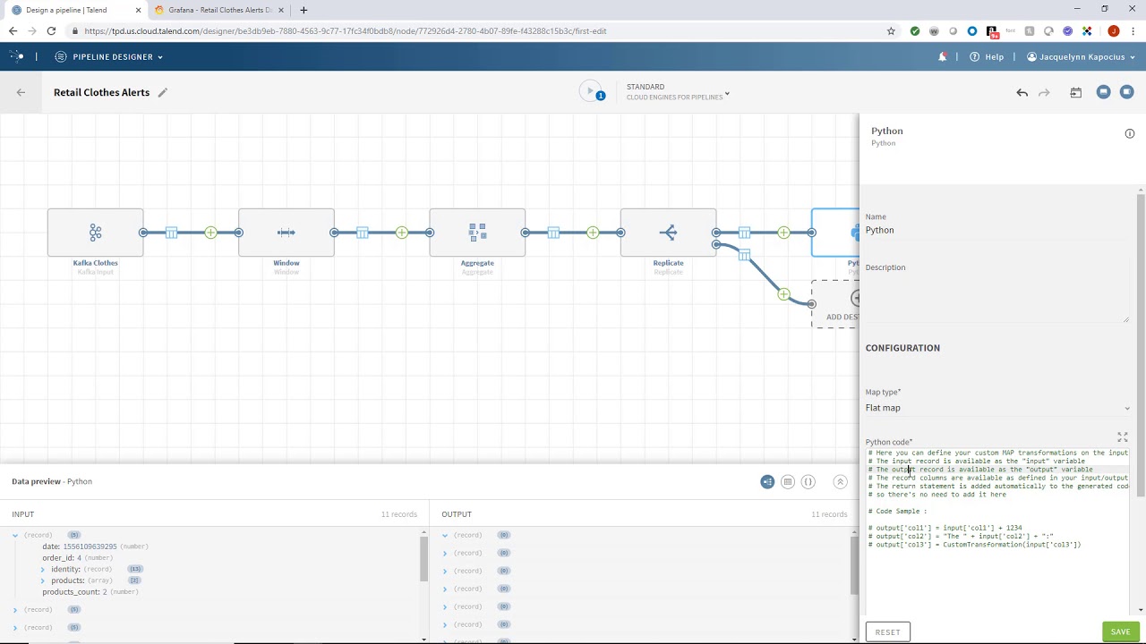Bookmark this page with the star
Screen dimensions: 1146x644
pyautogui.click(x=891, y=30)
